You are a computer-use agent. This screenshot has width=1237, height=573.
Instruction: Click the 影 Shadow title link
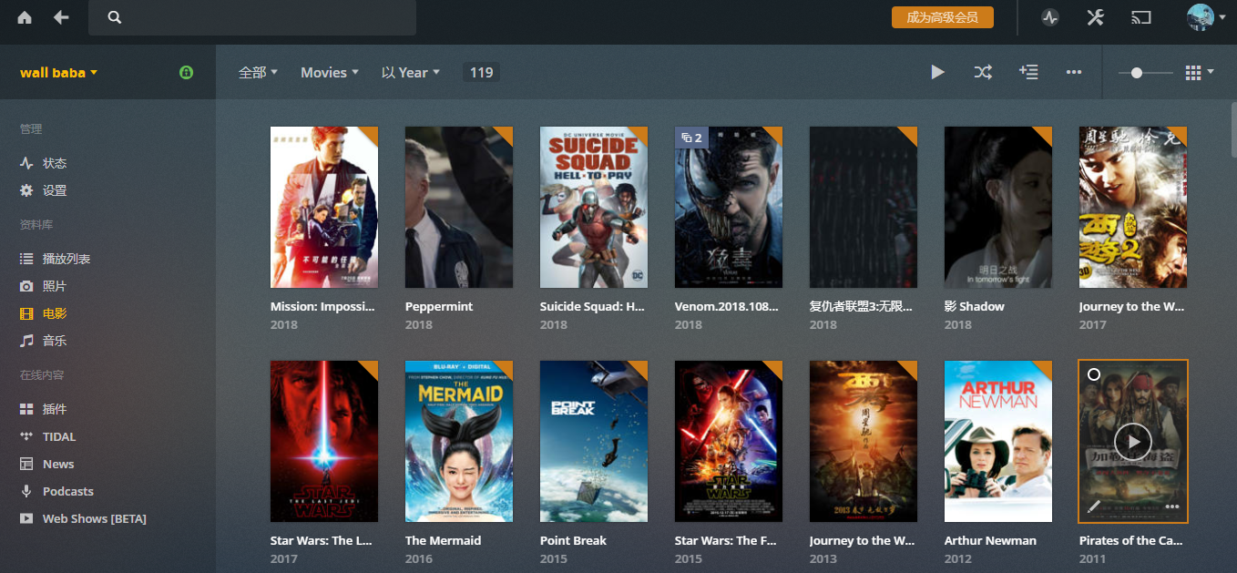[x=975, y=306]
